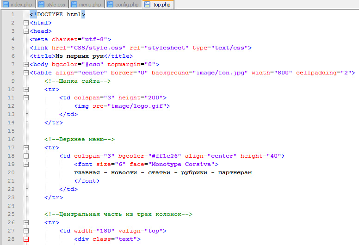Screen dimensions: 359x245
Task: Click the save icon on style.css tab
Action: pos(42,5)
